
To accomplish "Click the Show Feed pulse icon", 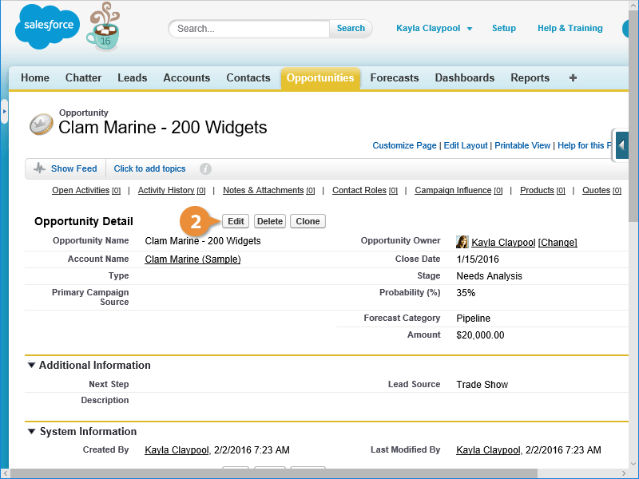I will click(39, 168).
